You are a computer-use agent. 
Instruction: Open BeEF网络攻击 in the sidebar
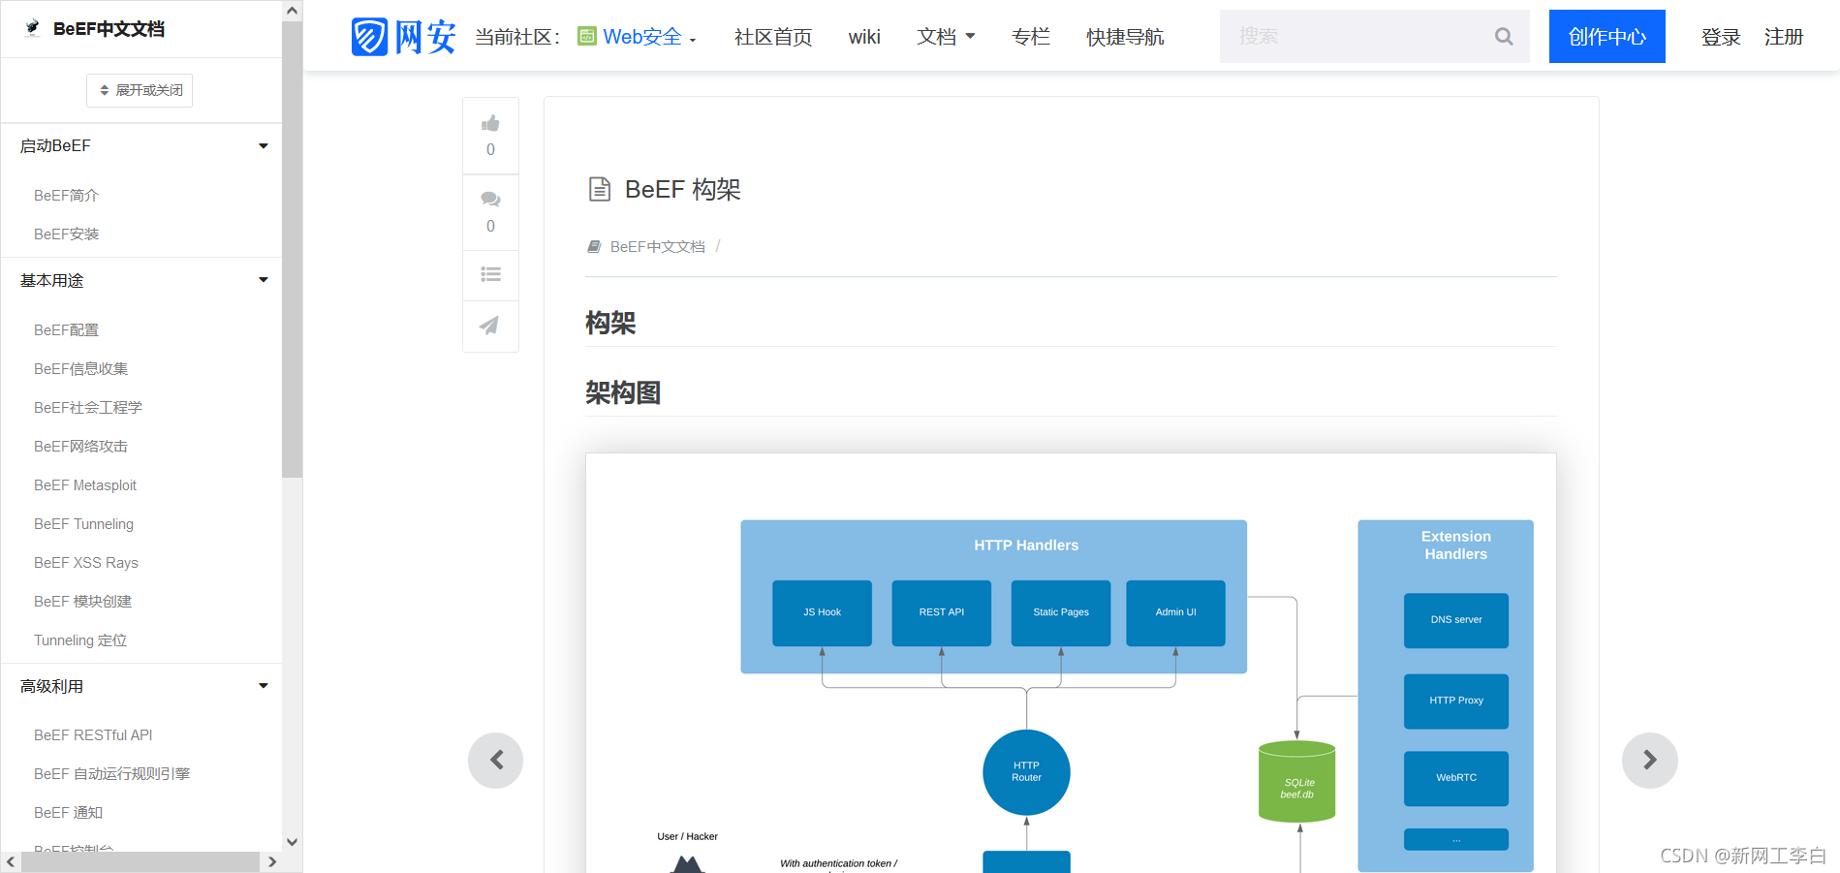tap(80, 446)
